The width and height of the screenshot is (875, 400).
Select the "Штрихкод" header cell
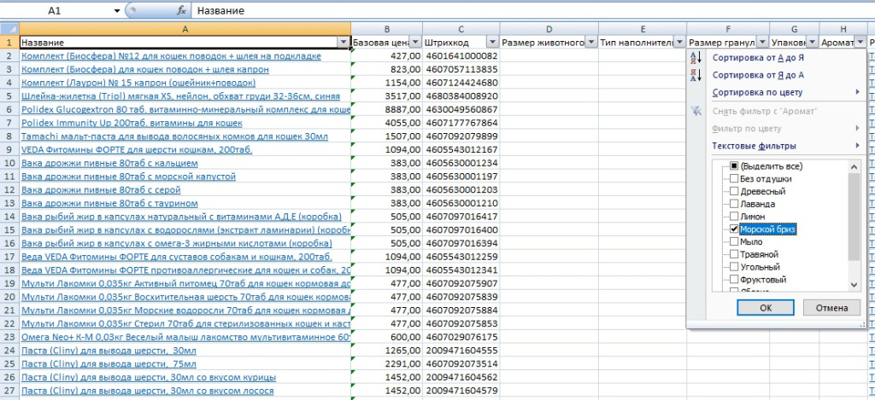click(461, 43)
